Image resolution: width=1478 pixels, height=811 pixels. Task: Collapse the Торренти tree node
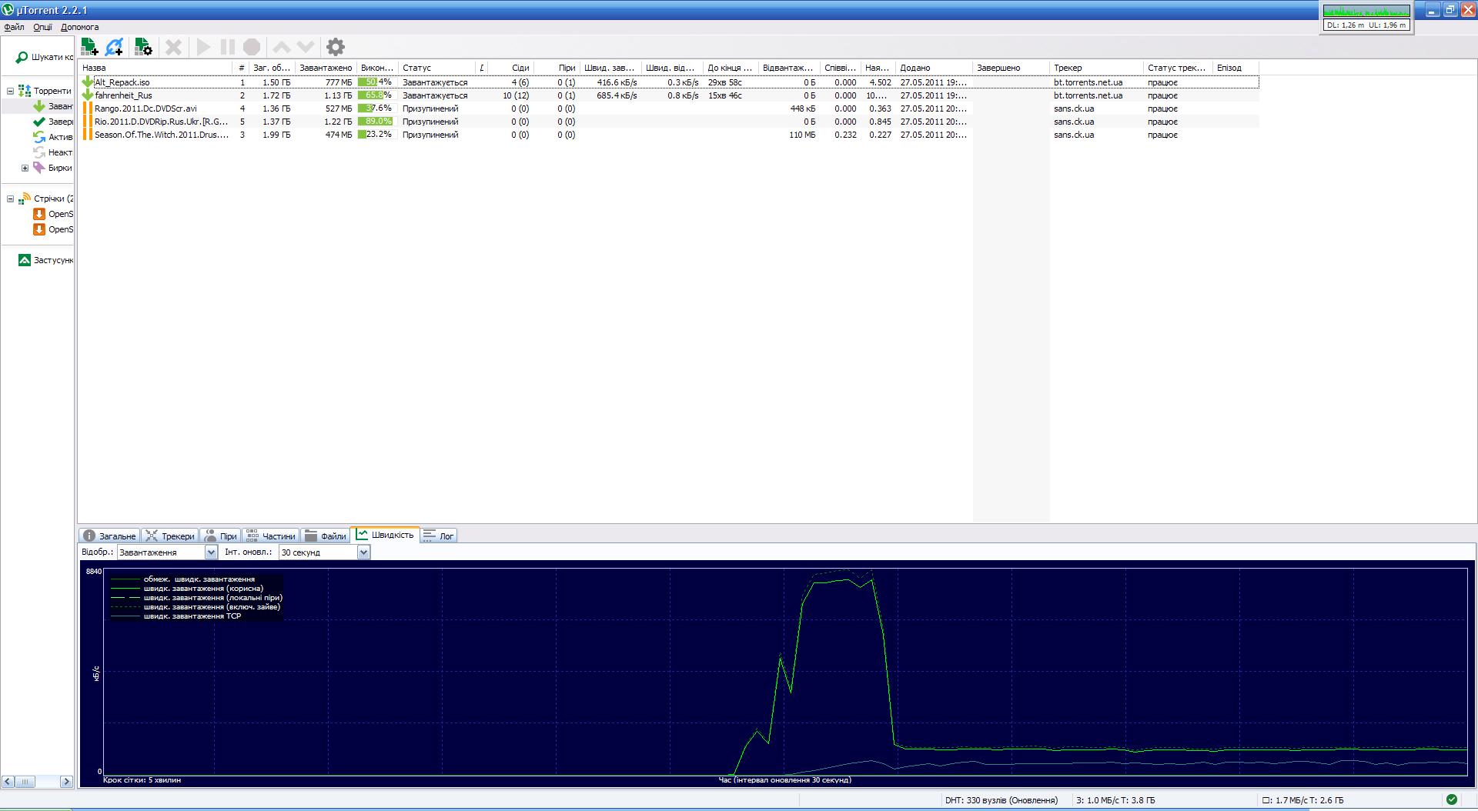10,91
